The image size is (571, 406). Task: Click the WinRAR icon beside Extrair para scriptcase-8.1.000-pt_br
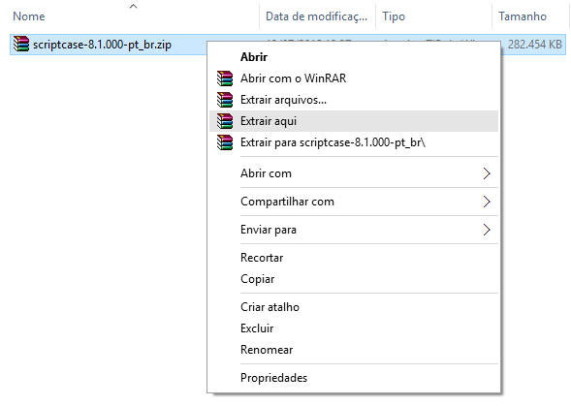coord(225,142)
